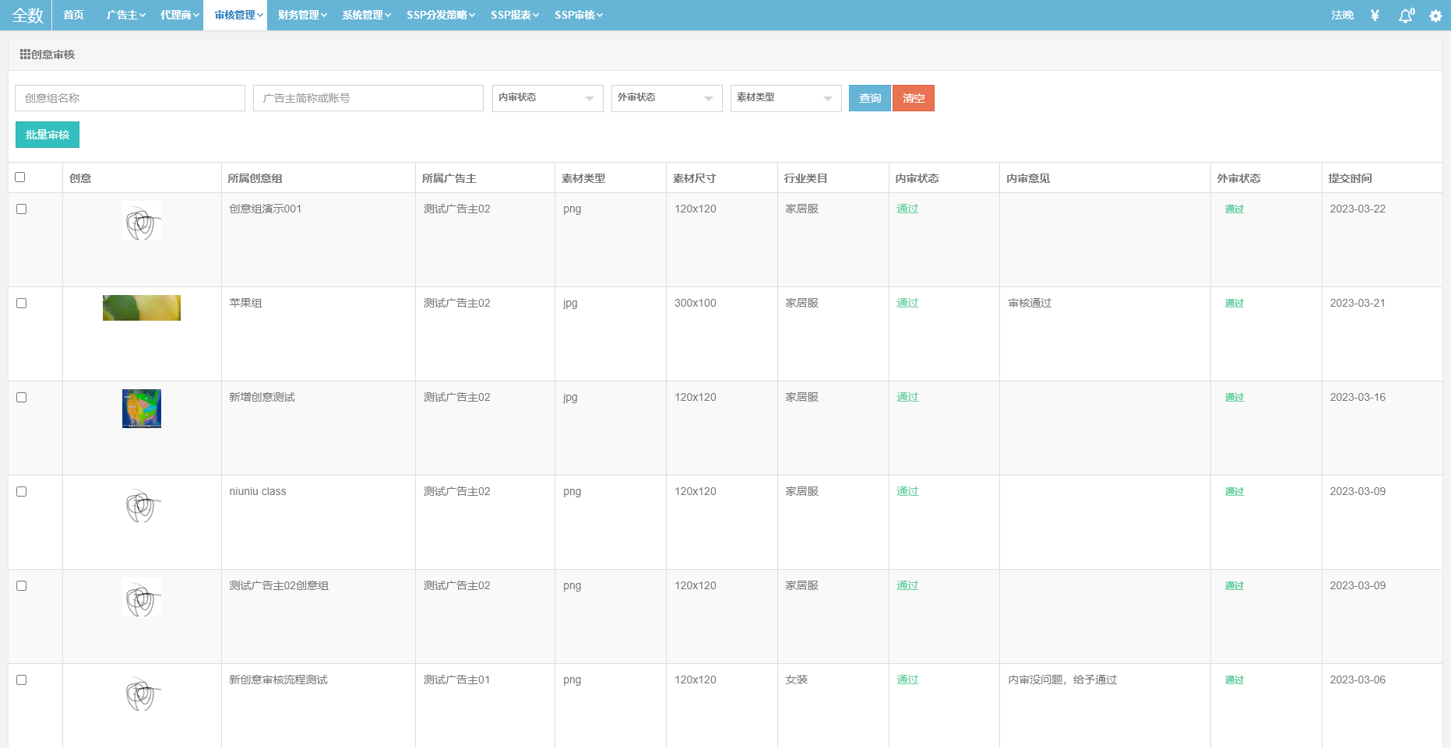Screen dimensions: 1451x748
Task: Open the 审核管理 menu
Action: (235, 16)
